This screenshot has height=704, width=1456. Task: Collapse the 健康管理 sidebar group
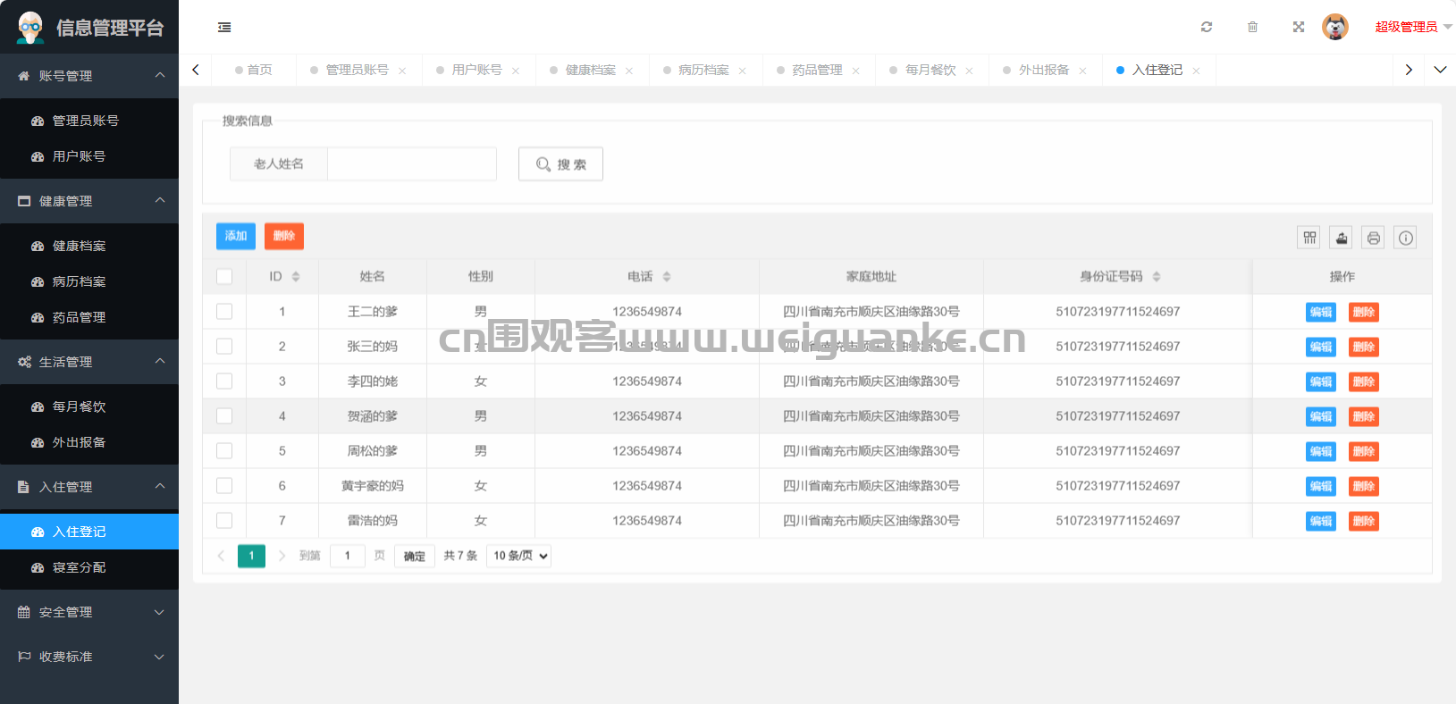89,201
